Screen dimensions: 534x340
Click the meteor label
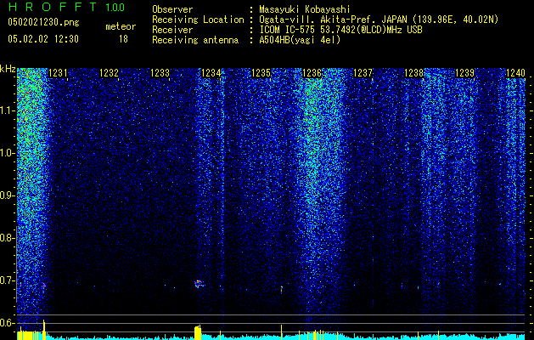(121, 26)
